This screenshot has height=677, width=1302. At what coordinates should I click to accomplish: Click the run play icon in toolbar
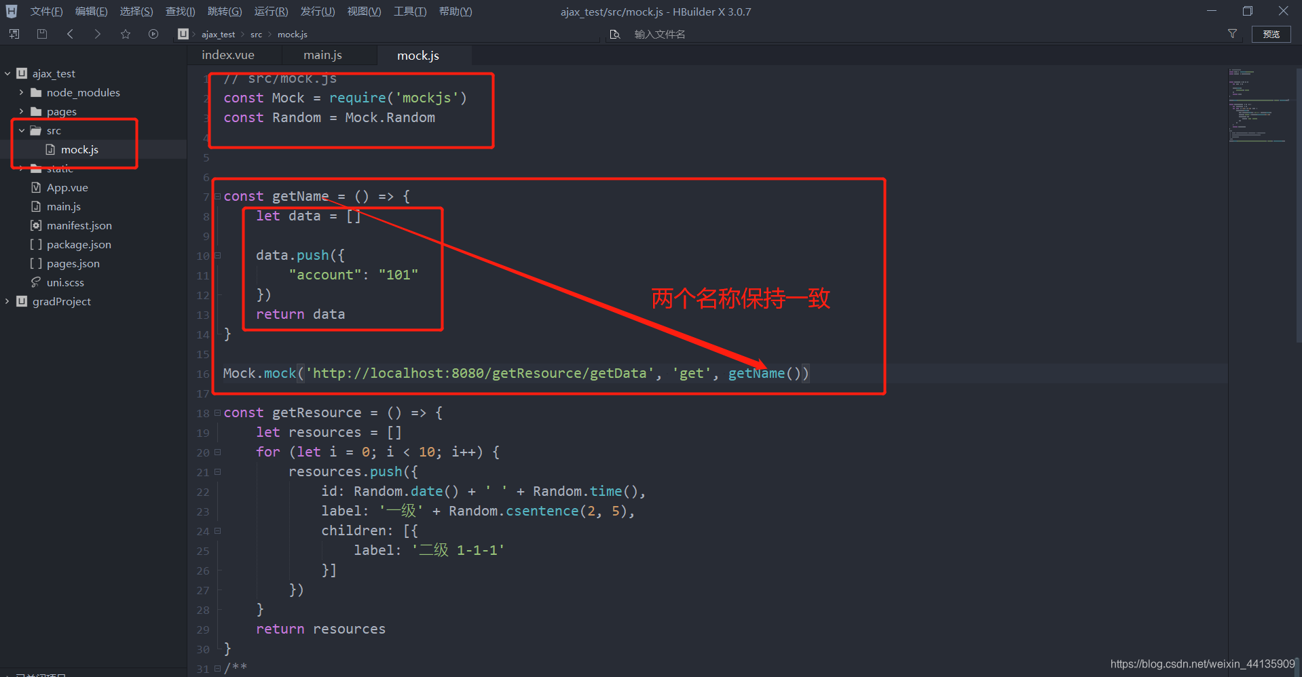(153, 34)
